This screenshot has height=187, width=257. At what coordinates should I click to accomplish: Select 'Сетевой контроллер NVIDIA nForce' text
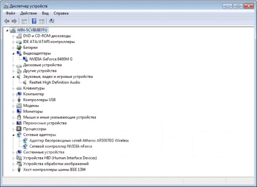tap(61, 146)
